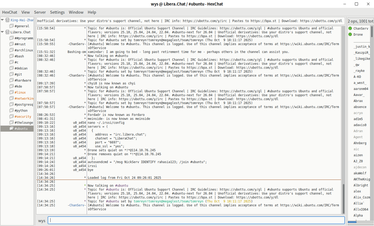Collapse the Xing-Hai-Zhan network tree
This screenshot has width=374, height=226.
(x=2, y=20)
